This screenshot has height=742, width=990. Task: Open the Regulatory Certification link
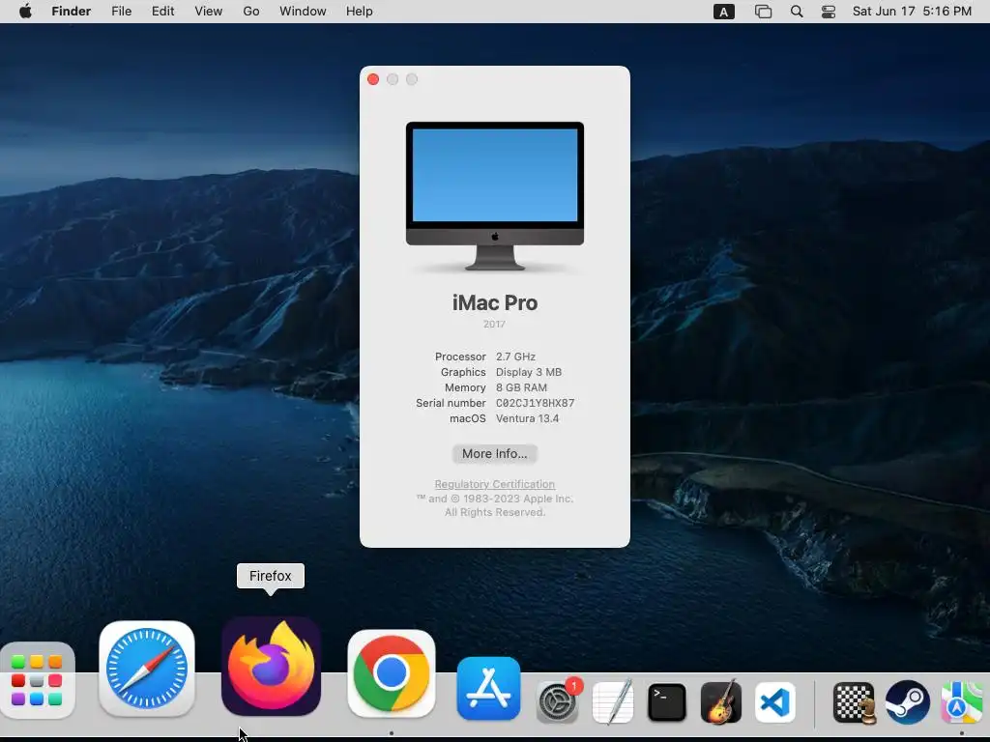point(494,484)
